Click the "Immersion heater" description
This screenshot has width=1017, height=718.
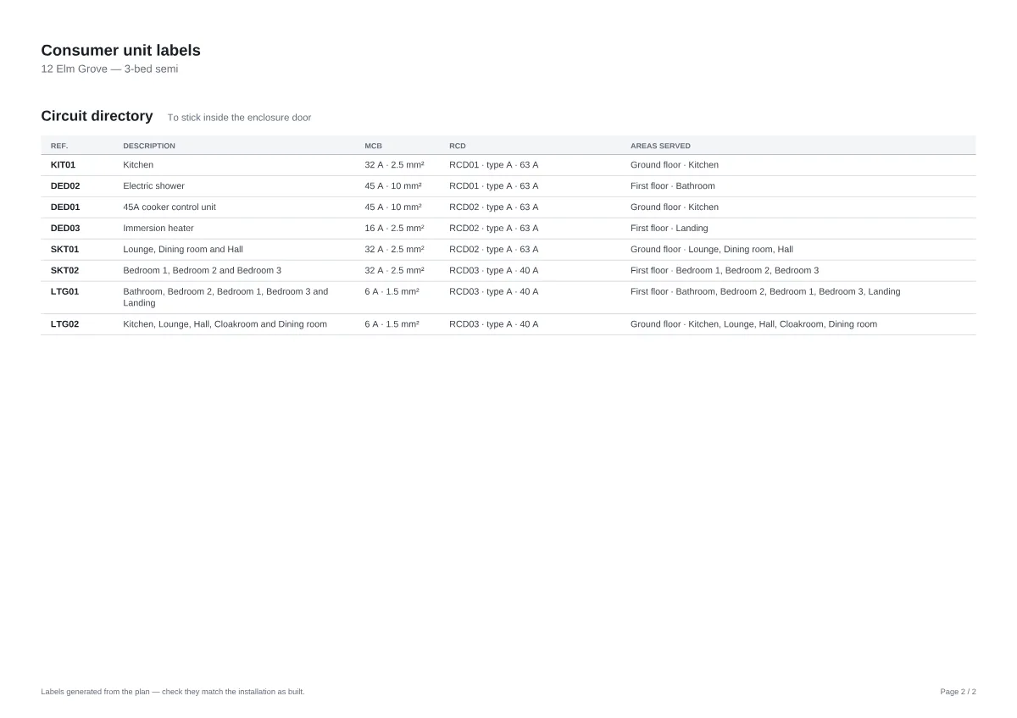[x=158, y=229]
